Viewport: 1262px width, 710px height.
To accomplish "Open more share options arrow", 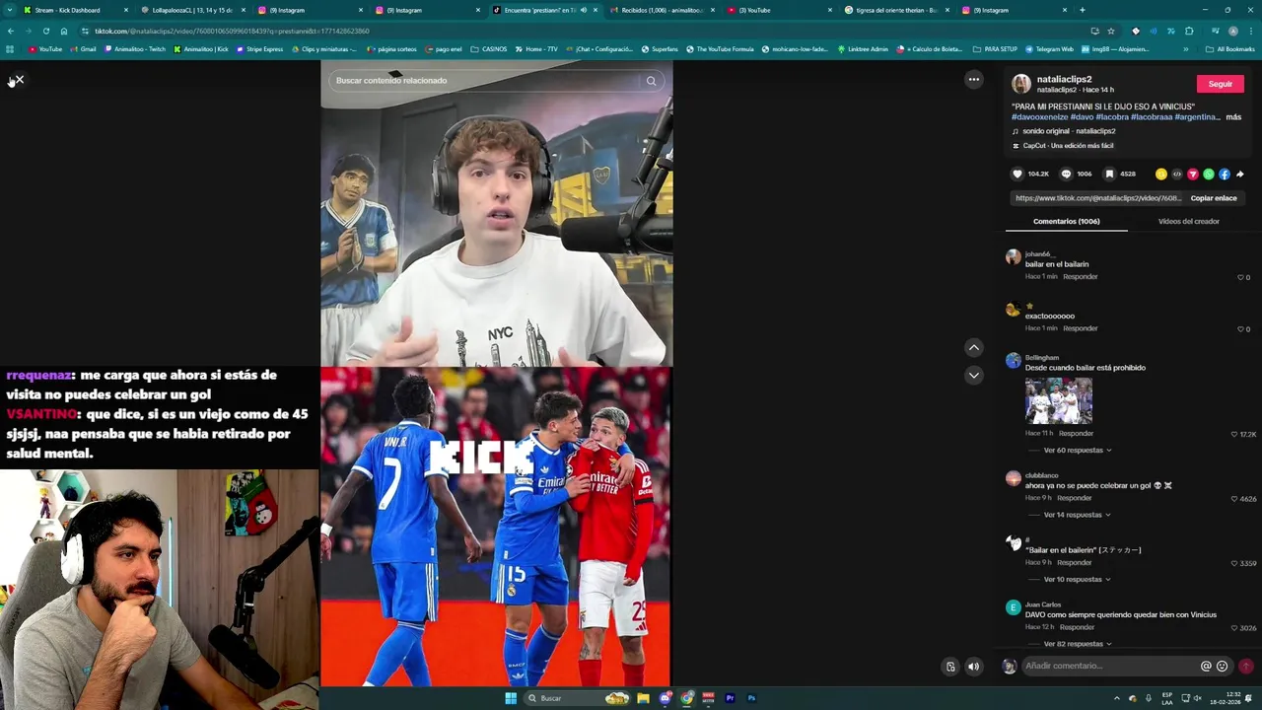I will pos(1239,174).
